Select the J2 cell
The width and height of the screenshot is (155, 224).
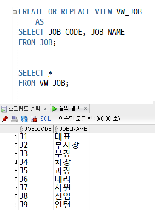point(36,145)
